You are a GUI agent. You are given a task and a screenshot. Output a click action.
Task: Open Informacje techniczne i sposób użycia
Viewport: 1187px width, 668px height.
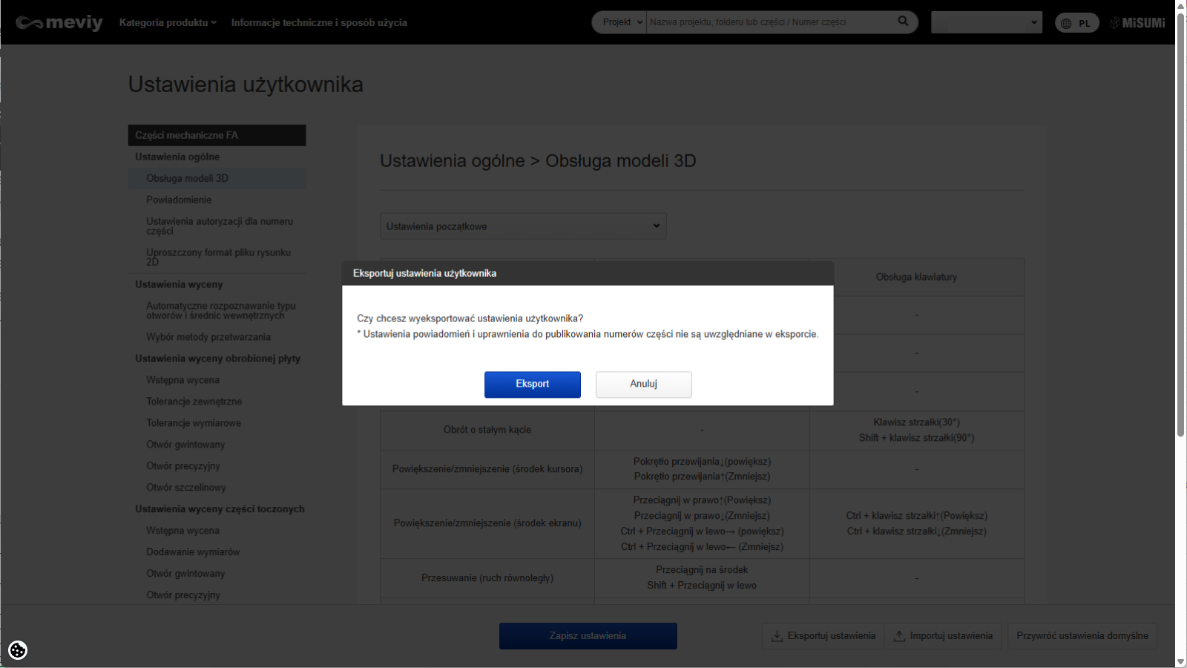click(319, 22)
